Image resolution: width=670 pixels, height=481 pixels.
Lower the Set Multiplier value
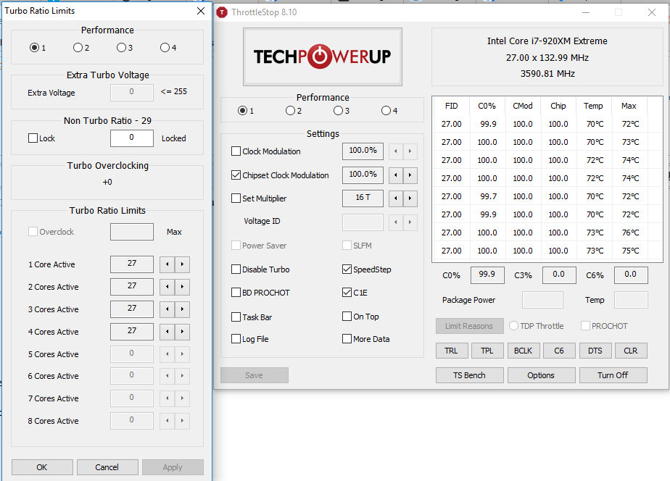click(x=396, y=198)
